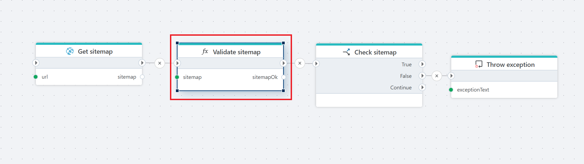This screenshot has width=584, height=164.
Task: Select the green exceptionText input port
Action: [x=451, y=90]
